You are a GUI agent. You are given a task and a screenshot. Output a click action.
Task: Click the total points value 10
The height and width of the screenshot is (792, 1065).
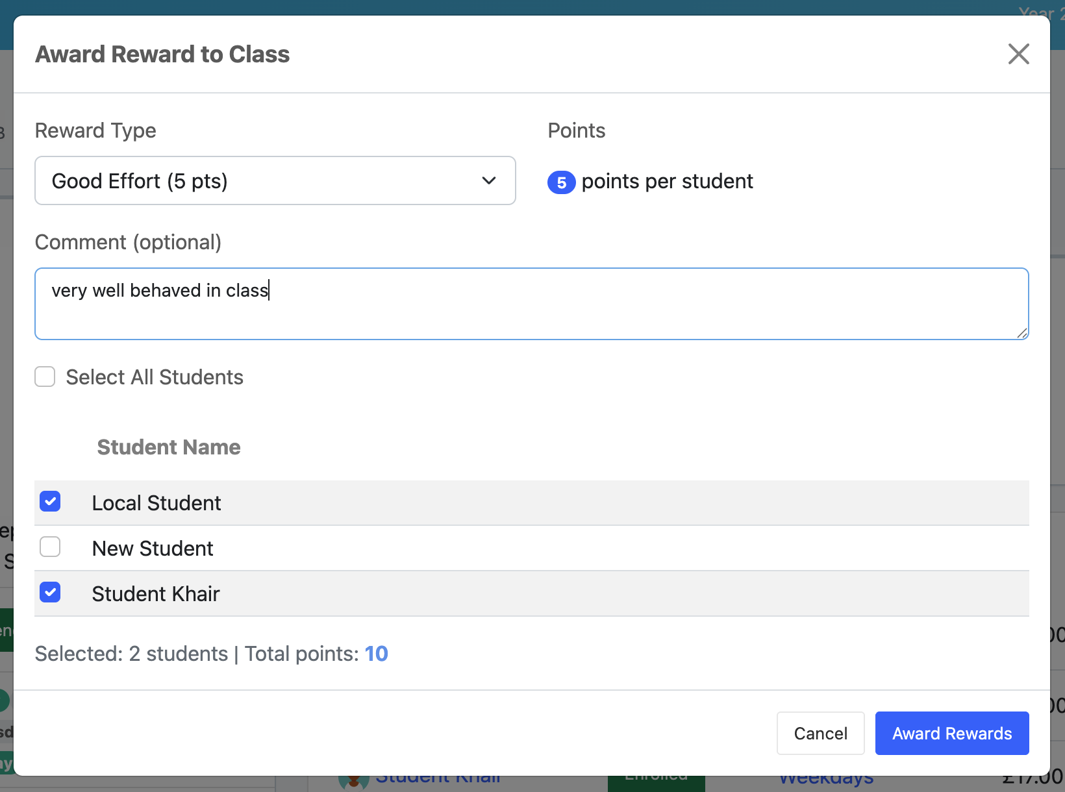click(x=376, y=654)
